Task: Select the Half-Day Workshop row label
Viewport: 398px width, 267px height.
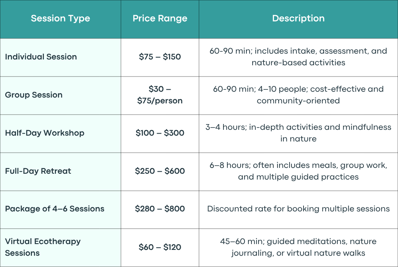Action: pos(45,133)
